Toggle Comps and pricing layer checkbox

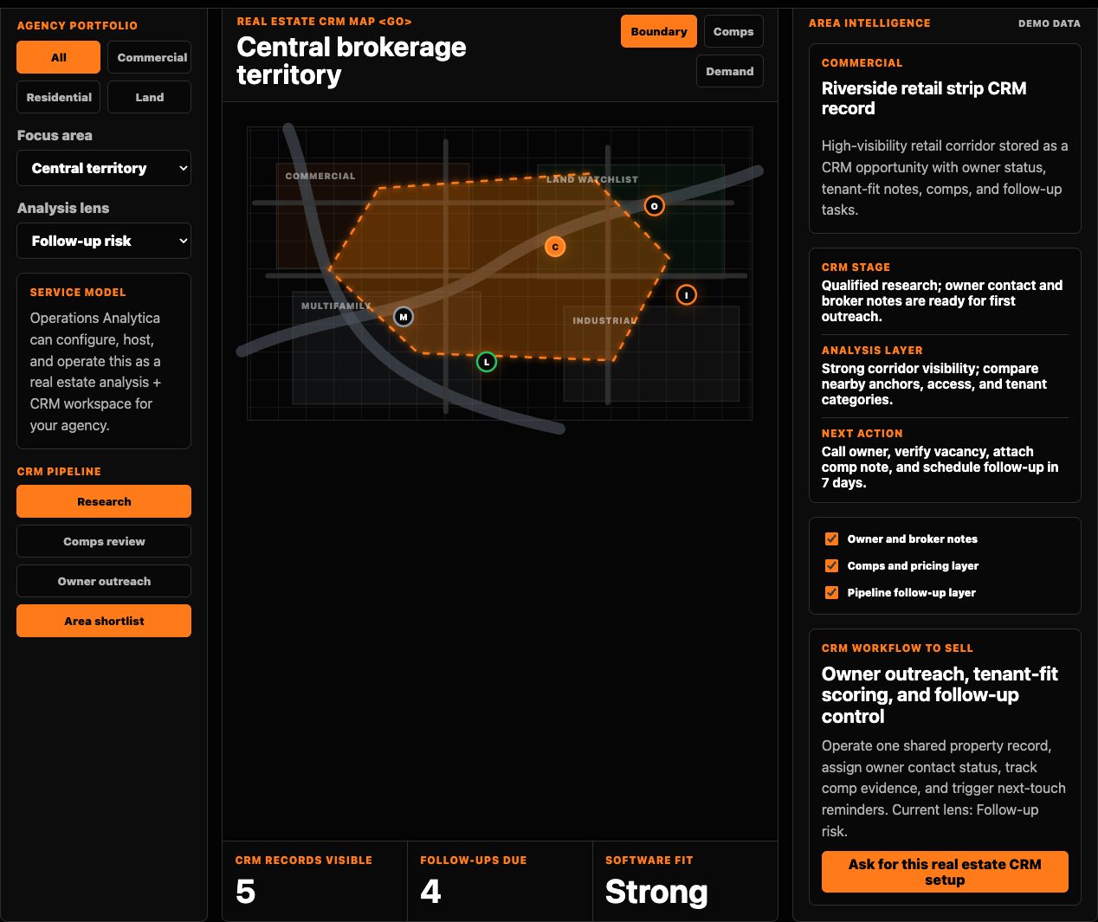(831, 565)
